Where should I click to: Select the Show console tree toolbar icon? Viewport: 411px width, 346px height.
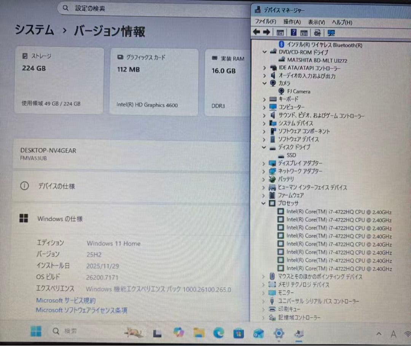(280, 32)
